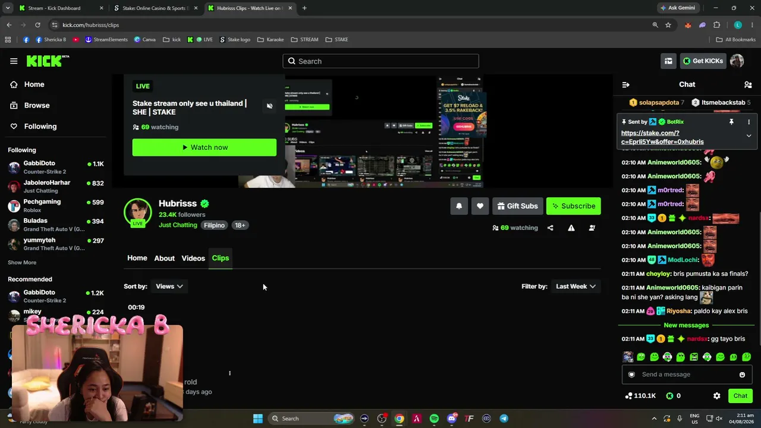Image resolution: width=761 pixels, height=428 pixels.
Task: Share the Hubrisss channel
Action: [550, 228]
